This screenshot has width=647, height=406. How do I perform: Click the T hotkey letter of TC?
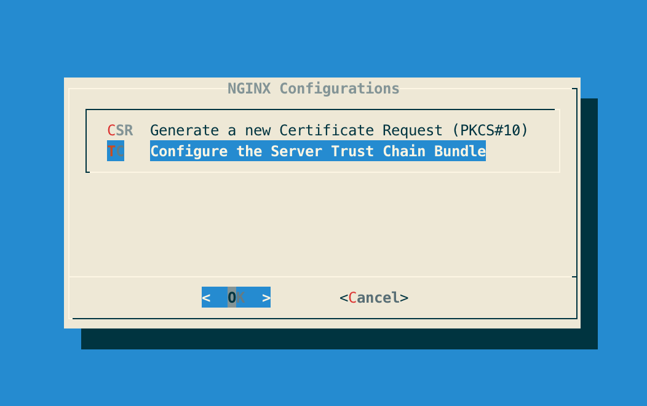point(111,151)
